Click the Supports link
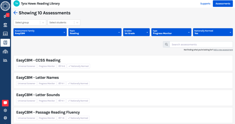This screenshot has width=235, height=124. click(x=205, y=3)
